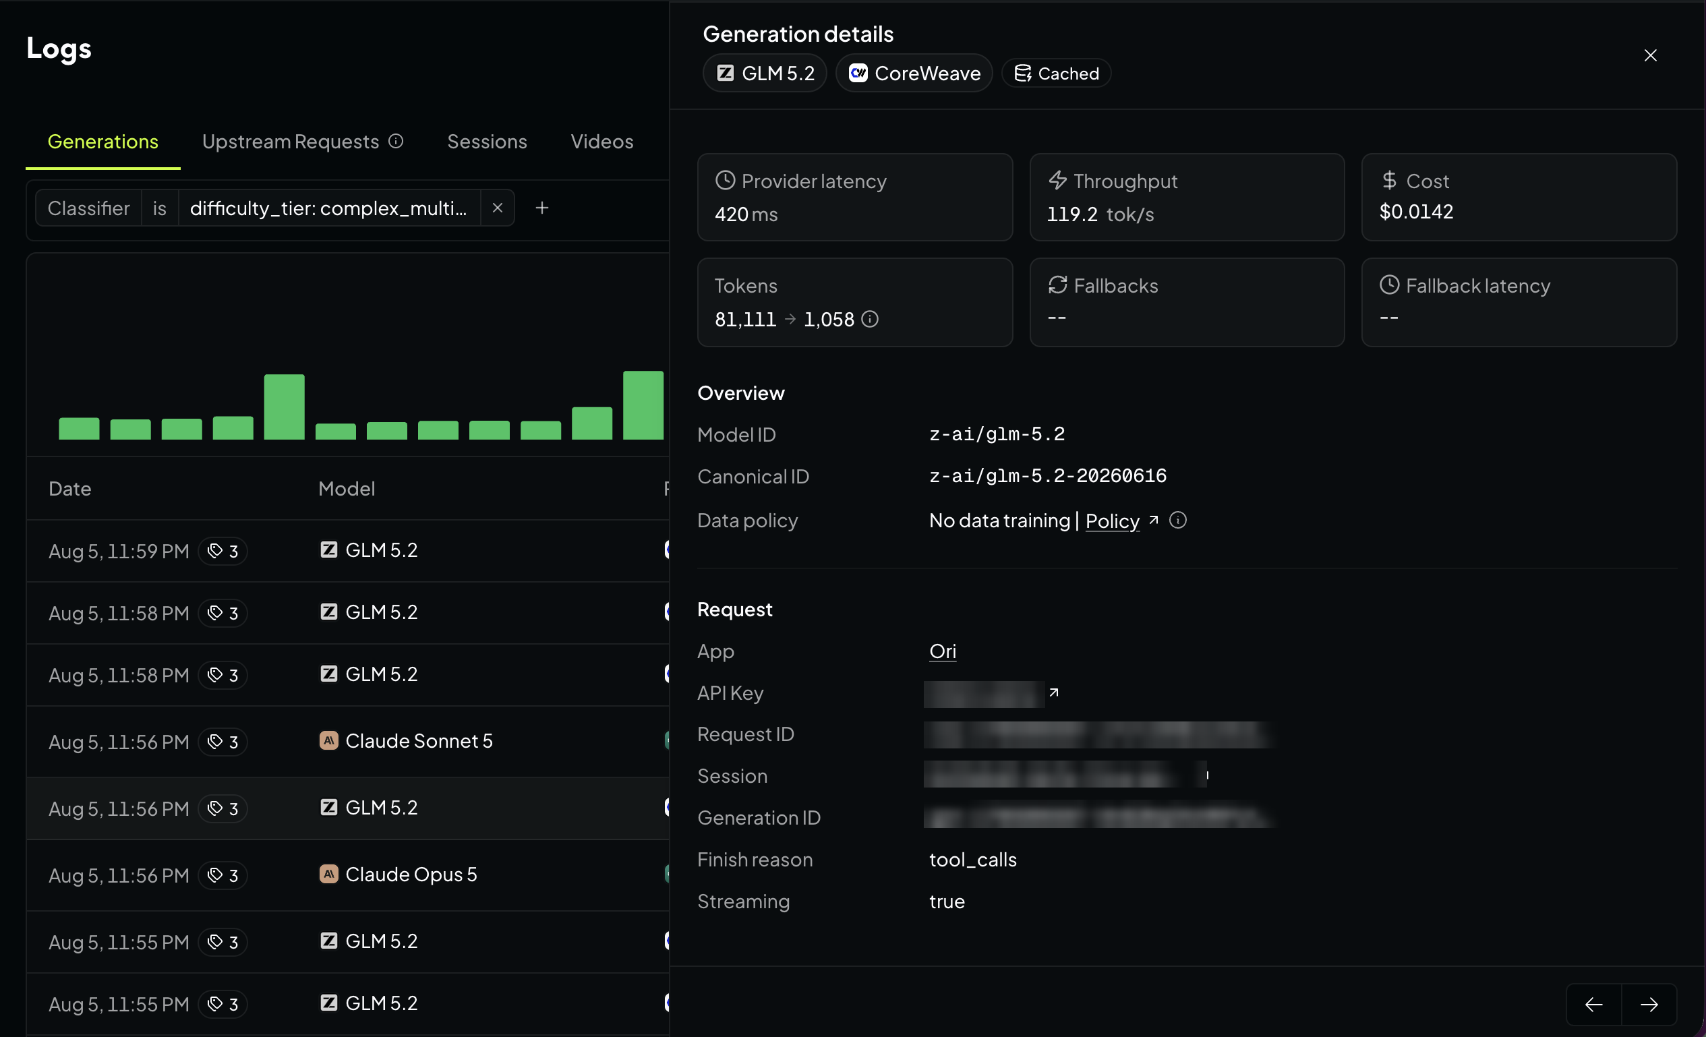Click info icon next to Data policy
Viewport: 1706px width, 1037px height.
[x=1178, y=520]
